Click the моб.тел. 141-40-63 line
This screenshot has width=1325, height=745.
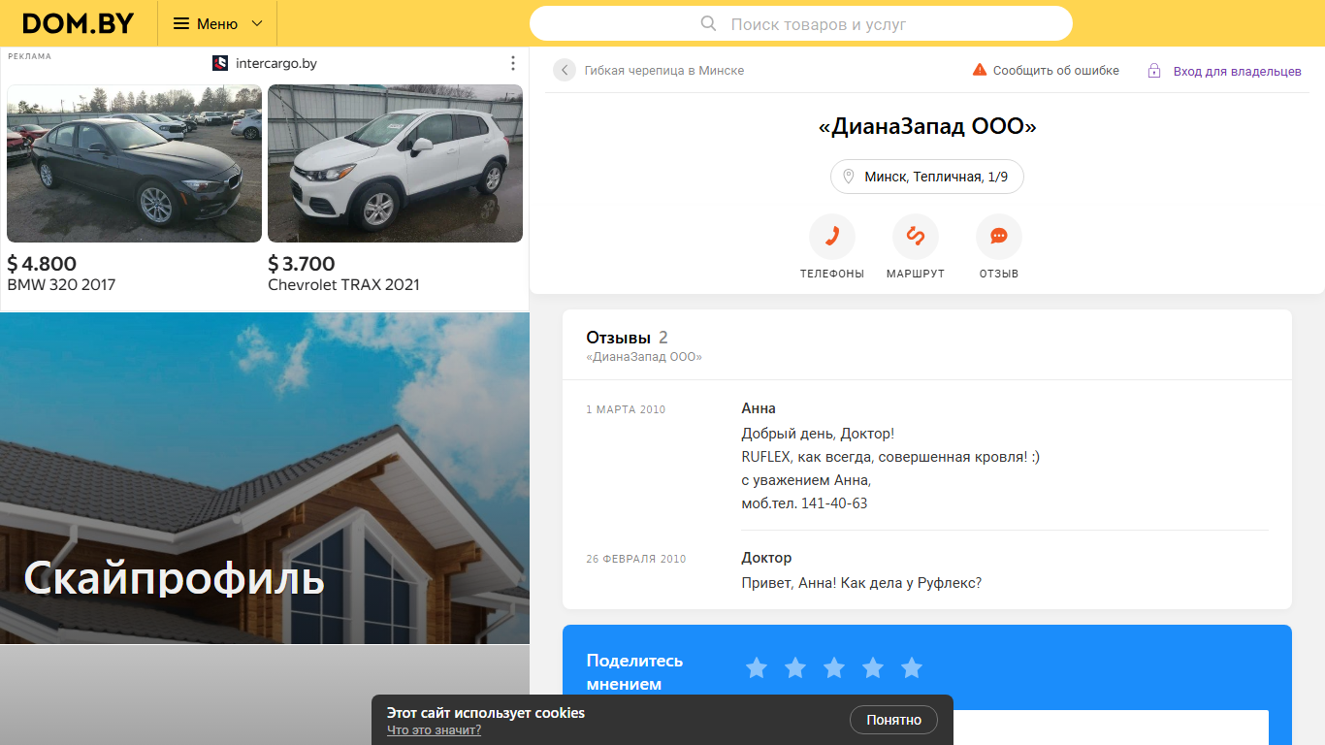tap(804, 503)
